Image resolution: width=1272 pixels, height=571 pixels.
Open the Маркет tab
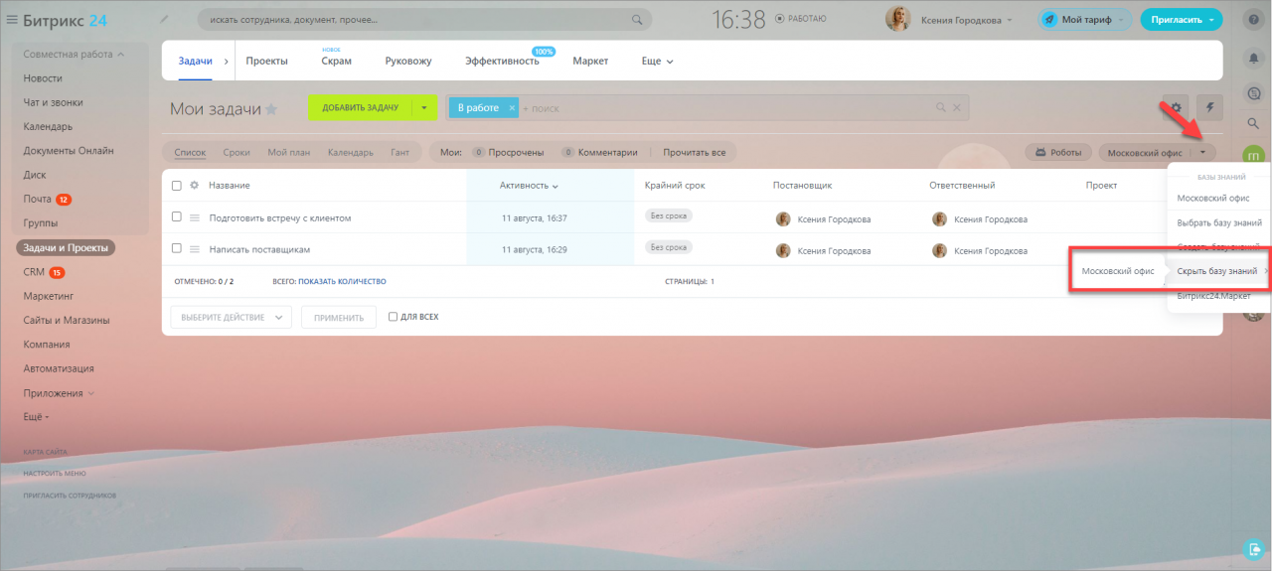pos(590,61)
